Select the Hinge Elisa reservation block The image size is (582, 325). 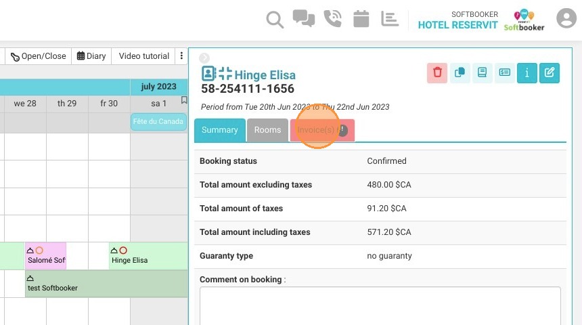(x=148, y=256)
